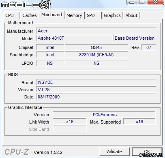Image resolution: width=165 pixels, height=158 pixels.
Task: Click the 82801IM (ICH9-M) field
Action: click(x=96, y=55)
